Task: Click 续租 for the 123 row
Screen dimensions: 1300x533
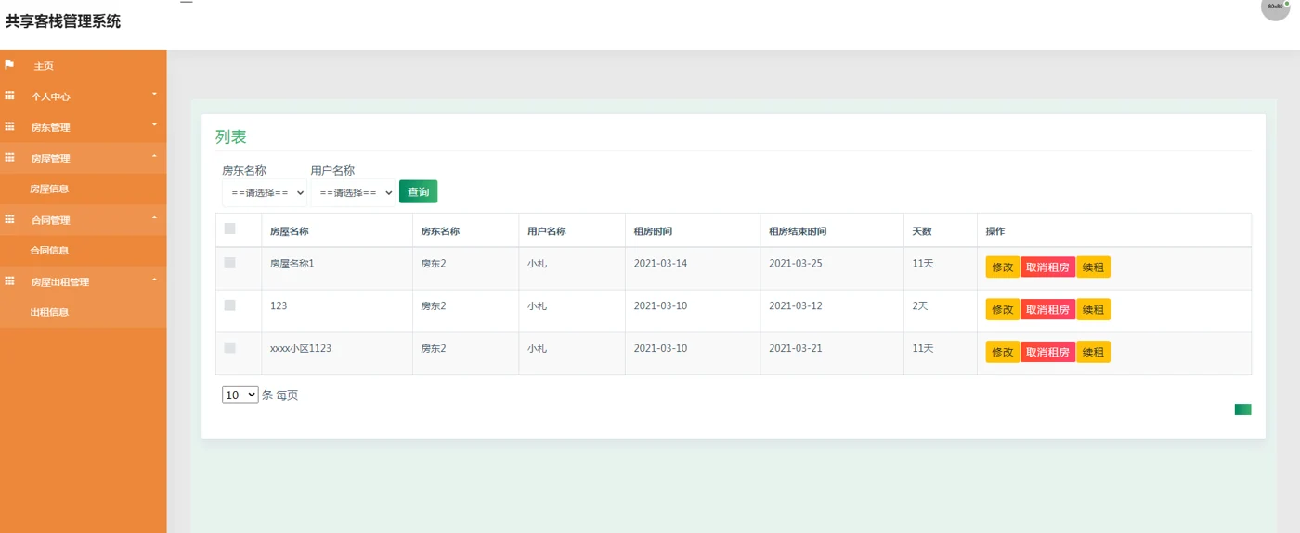Action: 1093,309
